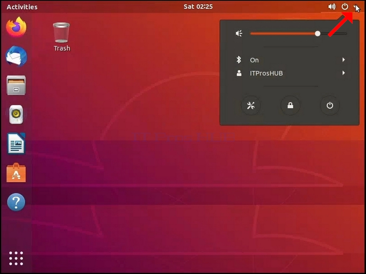Launch Rhythmbox music player
The width and height of the screenshot is (366, 274).
(16, 114)
